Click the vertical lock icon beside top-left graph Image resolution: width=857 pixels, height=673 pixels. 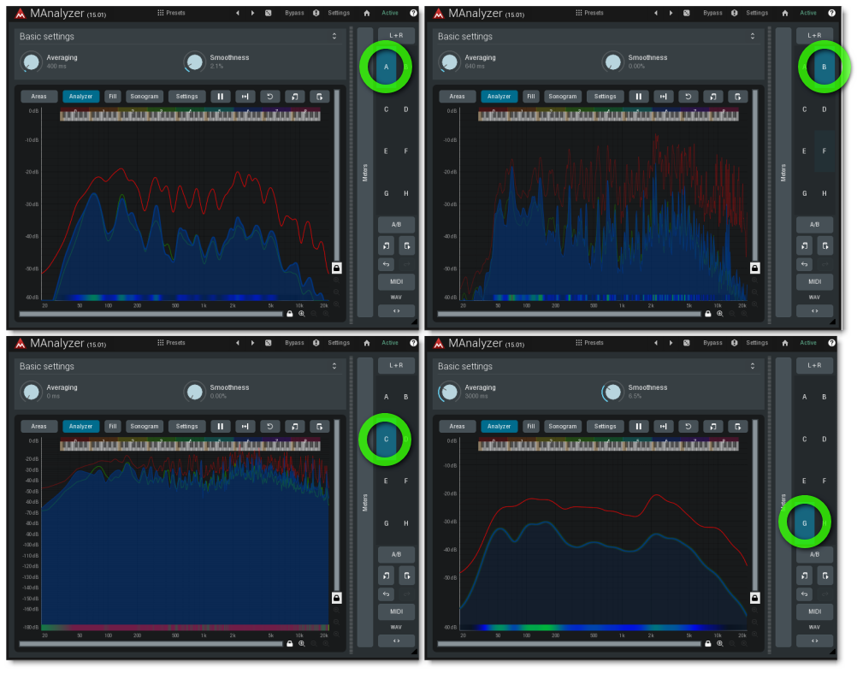pos(337,268)
